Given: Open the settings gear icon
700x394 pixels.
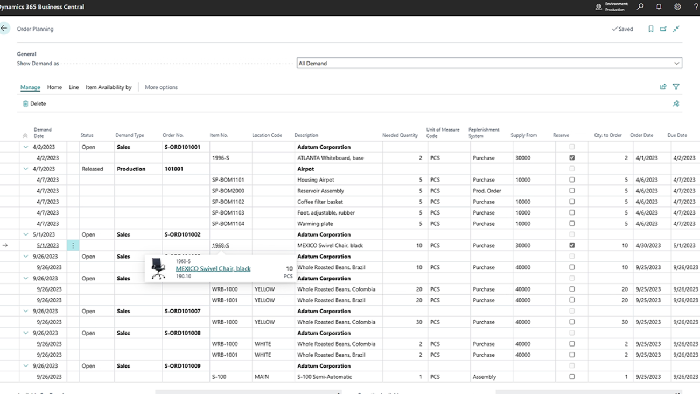Looking at the screenshot, I should coord(677,7).
